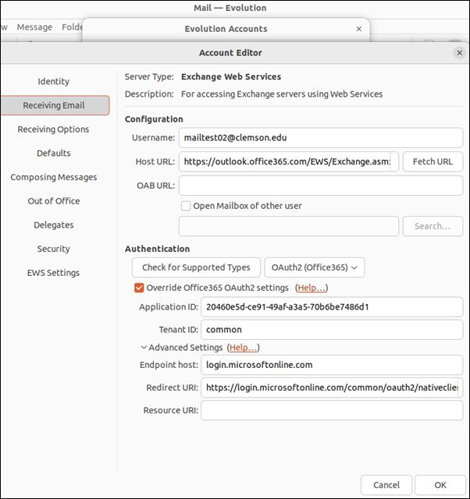This screenshot has width=470, height=499.
Task: Open the Security settings page
Action: click(x=54, y=249)
